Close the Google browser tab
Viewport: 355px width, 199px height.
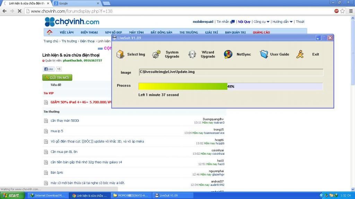[98, 3]
